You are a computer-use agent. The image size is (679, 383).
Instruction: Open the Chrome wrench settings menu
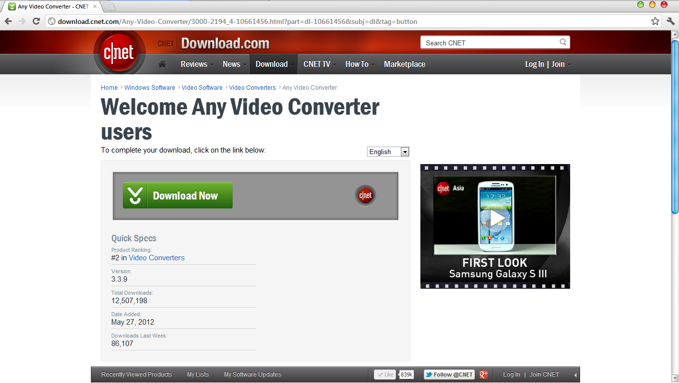671,21
